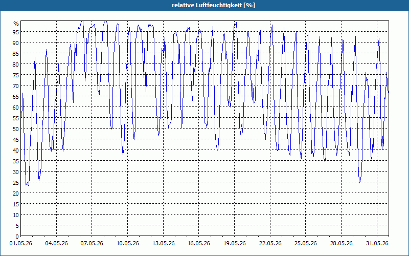The image size is (409, 256).
Task: Click the y-axis value 45
Action: (16, 139)
